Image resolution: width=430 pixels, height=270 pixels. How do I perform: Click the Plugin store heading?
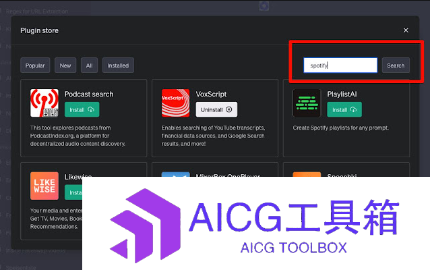[40, 30]
